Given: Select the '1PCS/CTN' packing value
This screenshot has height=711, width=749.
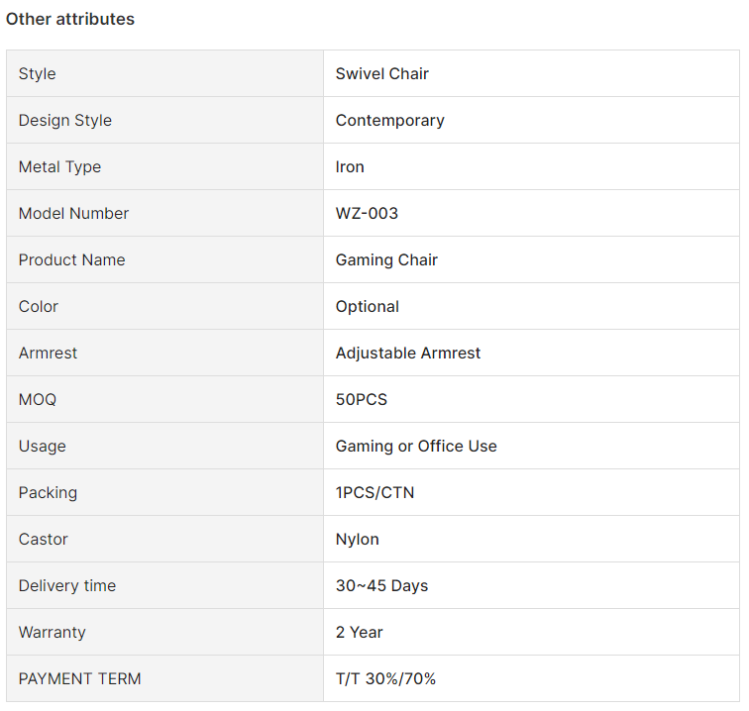Looking at the screenshot, I should (x=374, y=492).
